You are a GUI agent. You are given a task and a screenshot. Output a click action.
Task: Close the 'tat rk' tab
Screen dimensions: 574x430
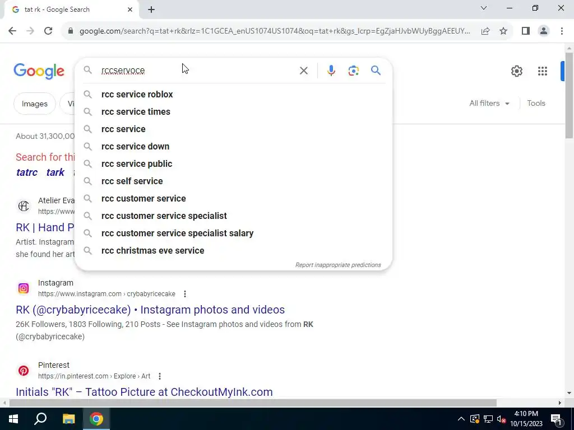130,10
